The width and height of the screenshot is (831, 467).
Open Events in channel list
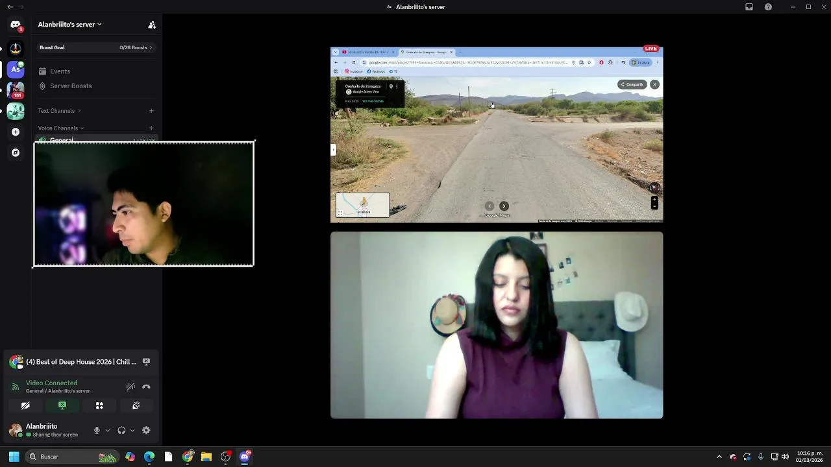click(96, 71)
